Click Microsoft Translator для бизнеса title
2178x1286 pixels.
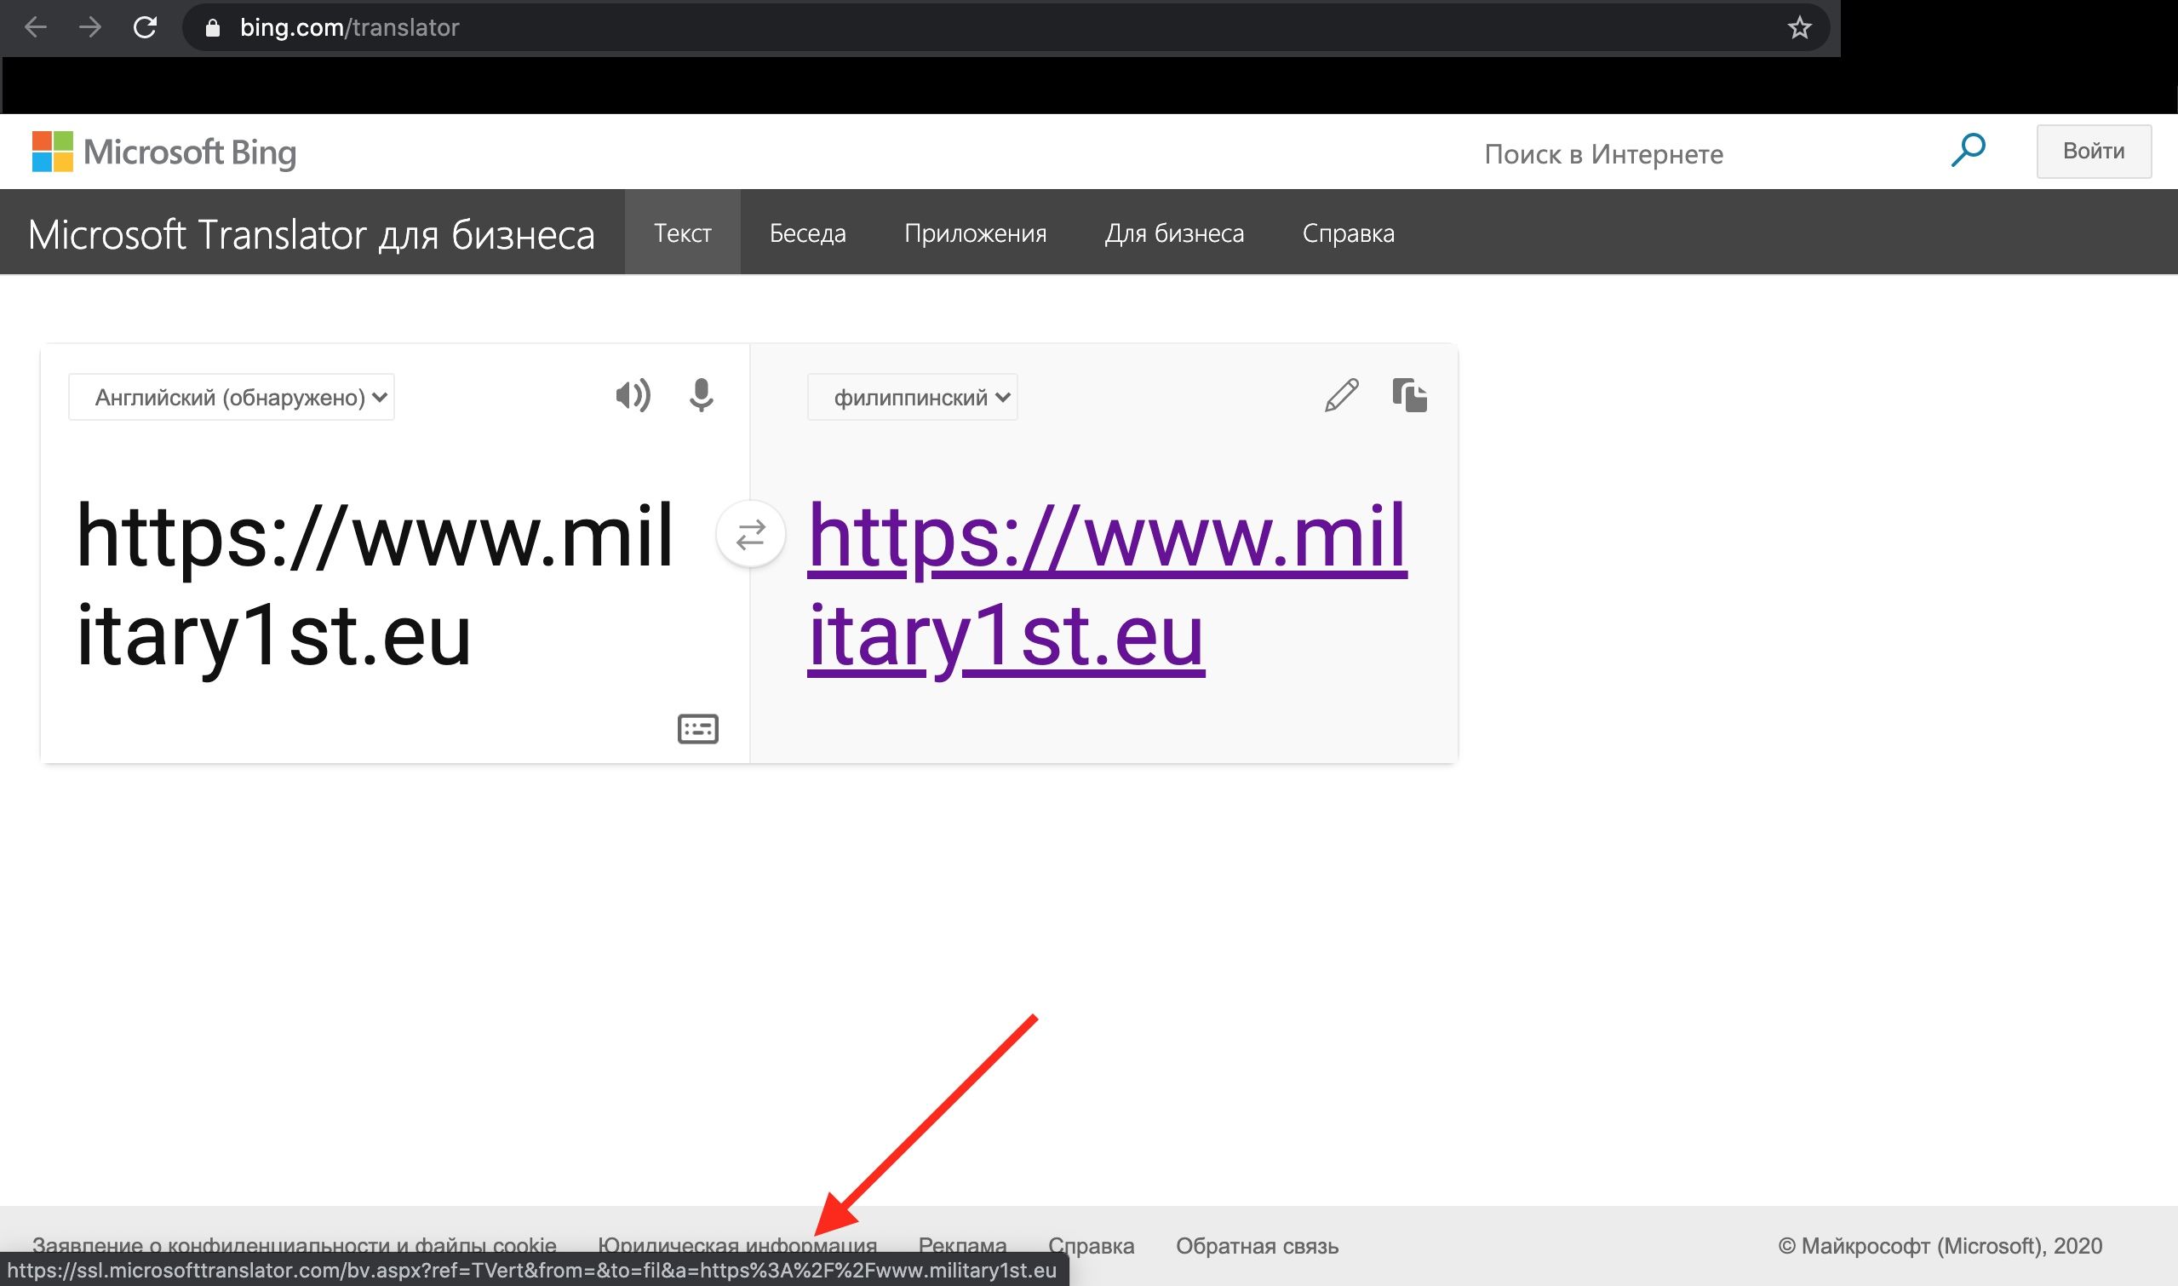(312, 235)
